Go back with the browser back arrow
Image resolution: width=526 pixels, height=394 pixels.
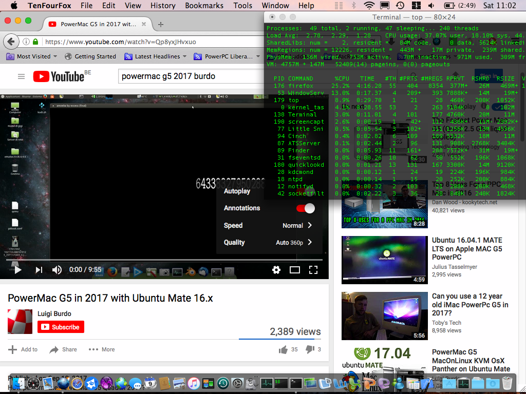(11, 42)
